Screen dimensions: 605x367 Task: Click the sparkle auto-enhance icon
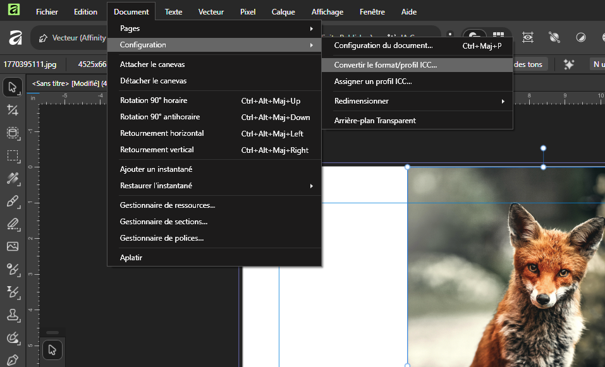click(x=568, y=64)
